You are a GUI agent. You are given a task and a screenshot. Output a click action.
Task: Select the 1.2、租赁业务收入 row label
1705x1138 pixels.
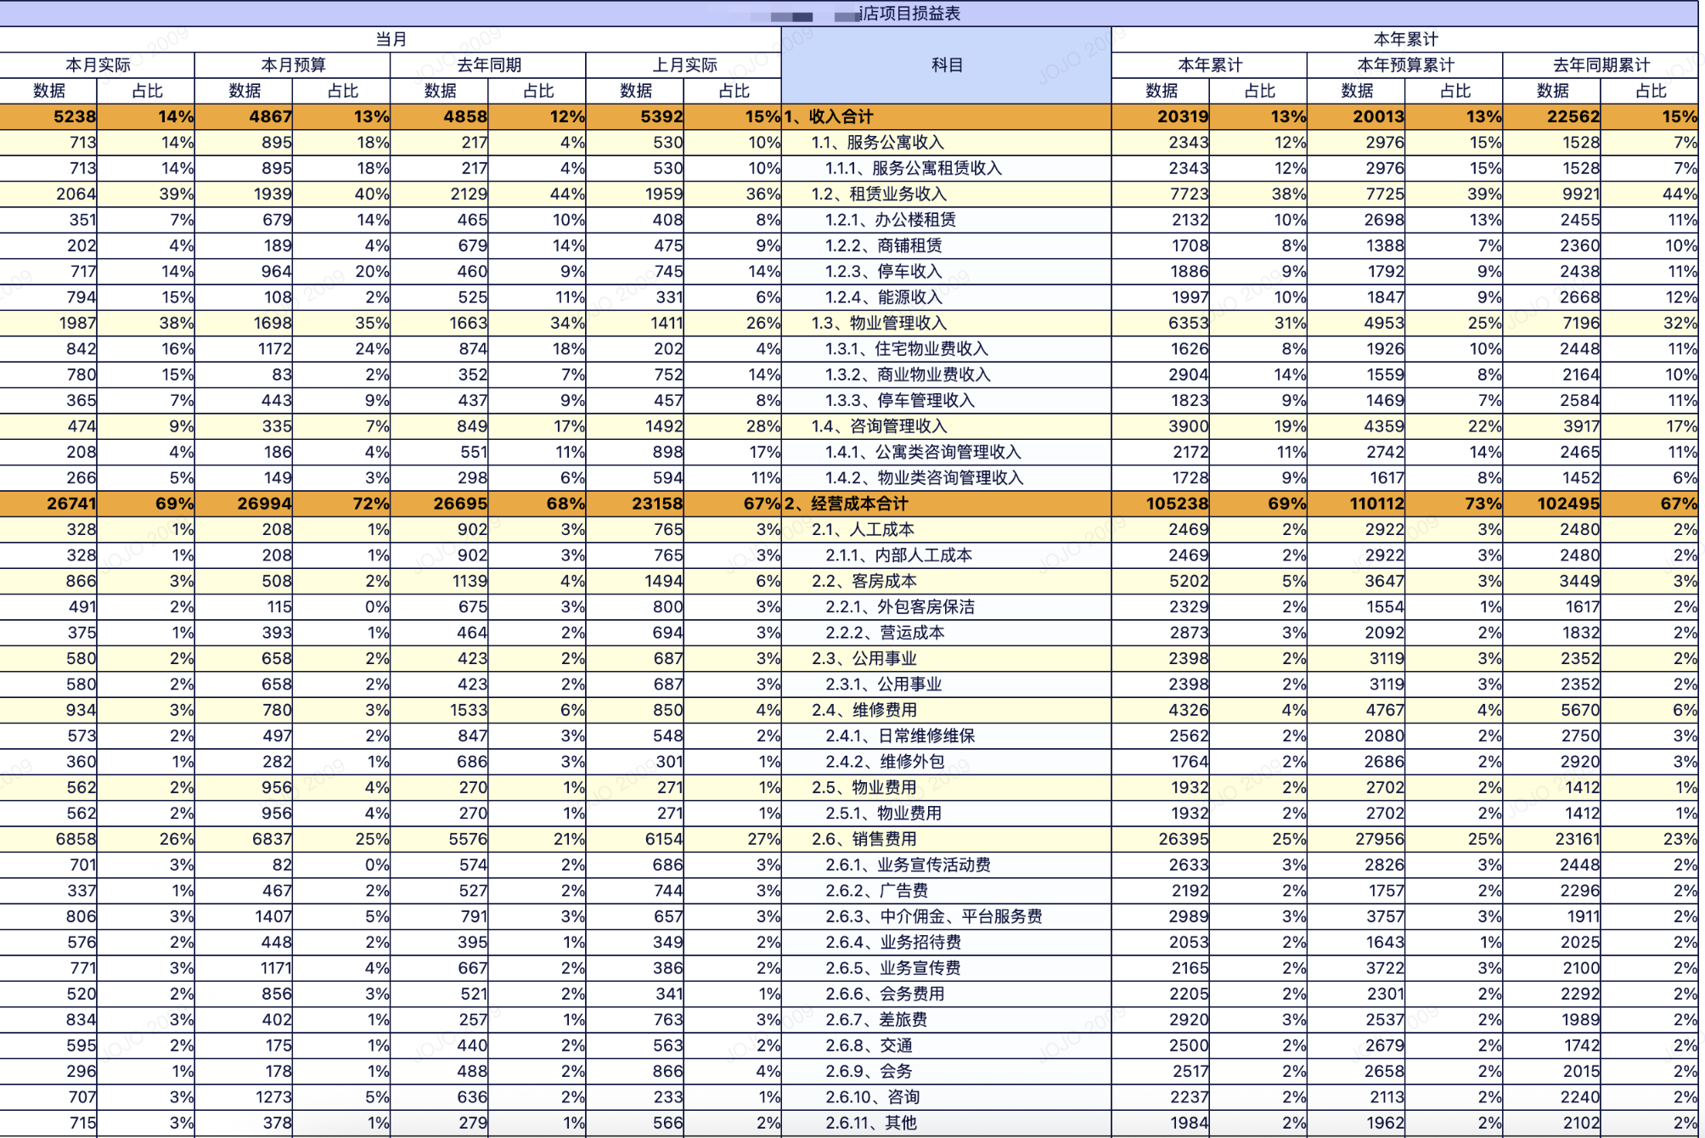(x=879, y=194)
